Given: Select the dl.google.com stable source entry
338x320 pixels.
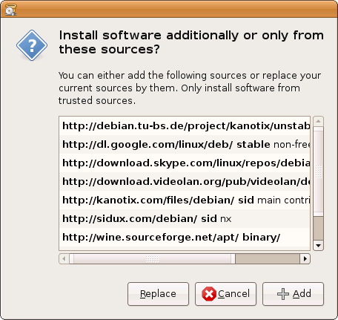Looking at the screenshot, I should [x=185, y=144].
